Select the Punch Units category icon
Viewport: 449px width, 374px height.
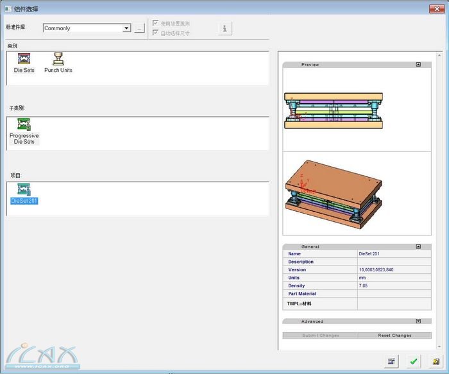tap(58, 59)
